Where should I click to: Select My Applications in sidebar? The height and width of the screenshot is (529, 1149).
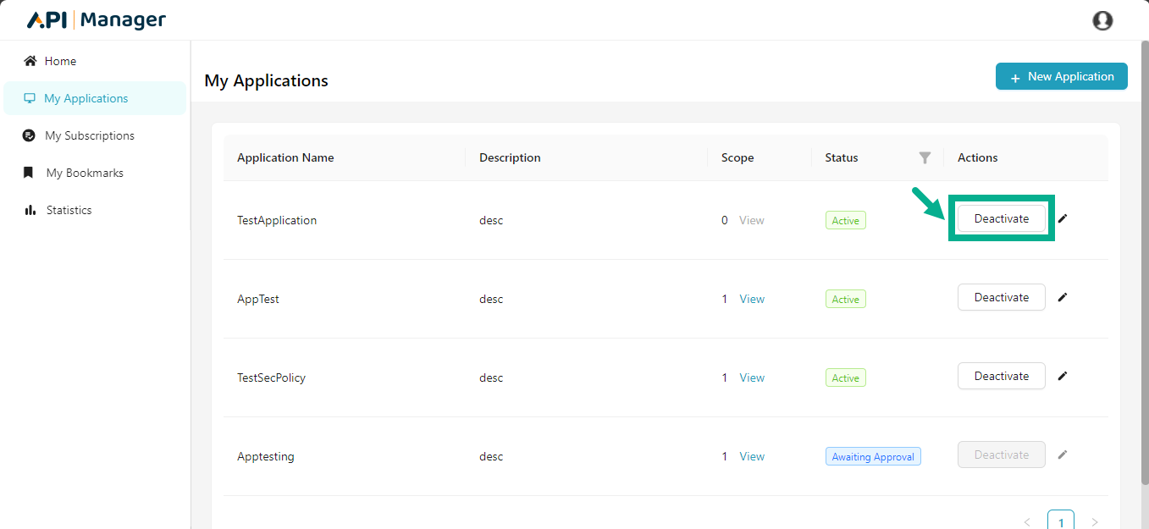click(x=86, y=98)
